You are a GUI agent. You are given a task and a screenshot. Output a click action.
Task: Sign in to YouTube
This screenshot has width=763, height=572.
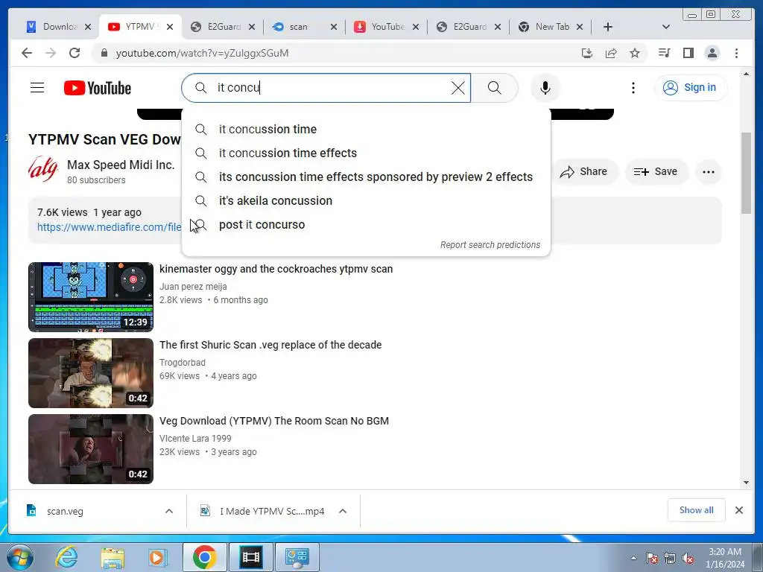pos(691,88)
